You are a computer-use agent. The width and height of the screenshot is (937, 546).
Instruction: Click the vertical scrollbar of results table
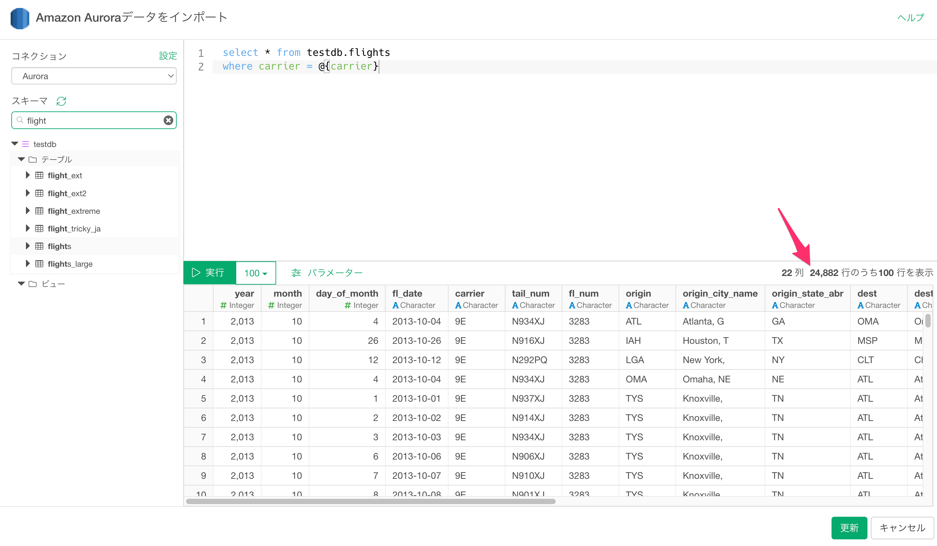[x=928, y=321]
